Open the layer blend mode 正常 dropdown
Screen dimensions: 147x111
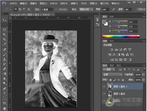(112, 75)
